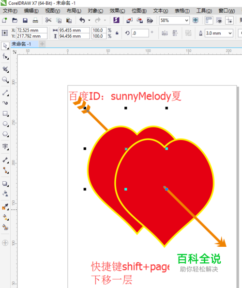This screenshot has height=288, width=242.
Task: Toggle the lock ratio padlock
Action: tap(117, 33)
